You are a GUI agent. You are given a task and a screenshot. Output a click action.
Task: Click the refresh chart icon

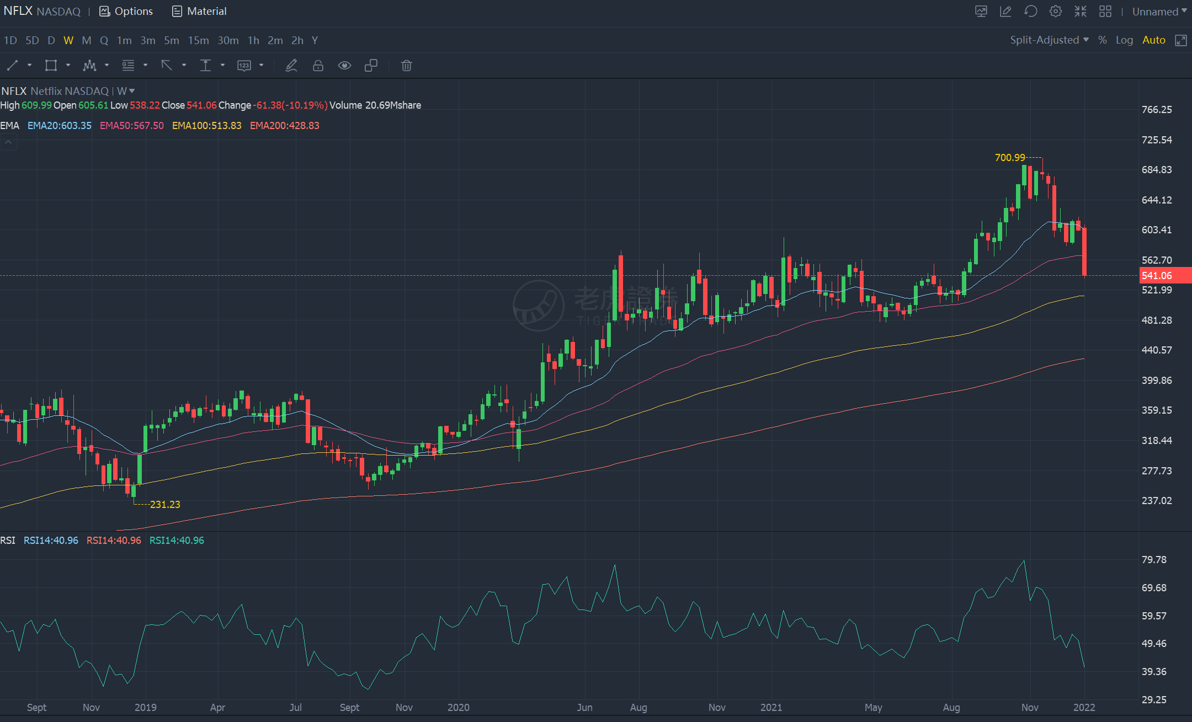coord(1030,12)
